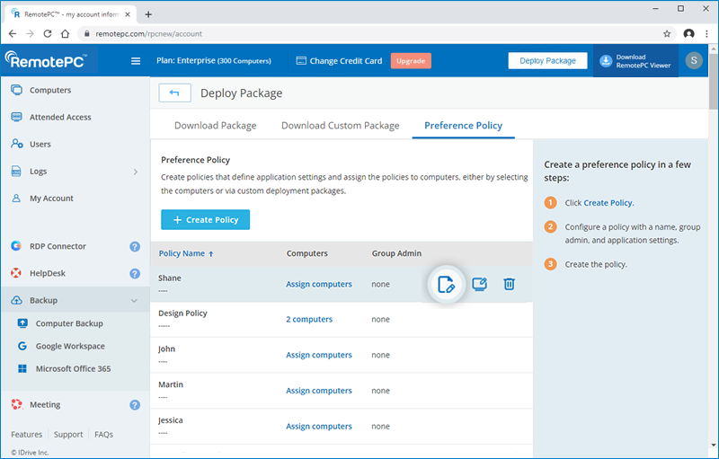Bookmark this page using the star icon
Screen dimensions: 719x459
click(667, 33)
